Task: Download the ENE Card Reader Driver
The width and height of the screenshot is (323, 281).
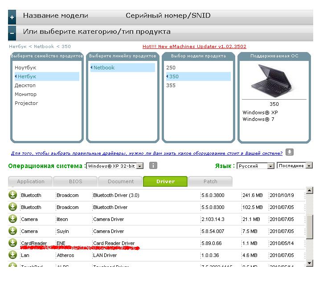Action: [x=13, y=243]
